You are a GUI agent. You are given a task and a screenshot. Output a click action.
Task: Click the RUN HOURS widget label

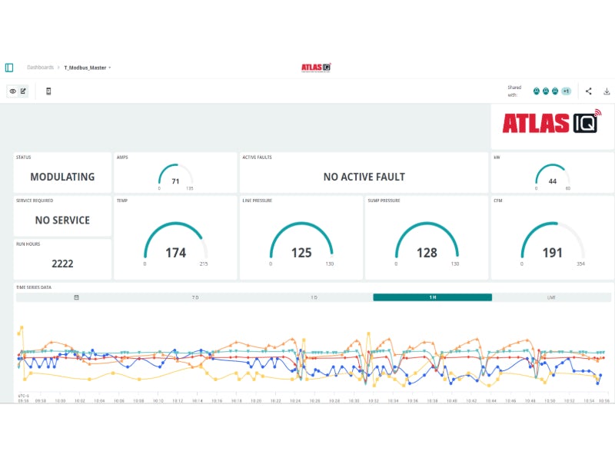pyautogui.click(x=28, y=244)
